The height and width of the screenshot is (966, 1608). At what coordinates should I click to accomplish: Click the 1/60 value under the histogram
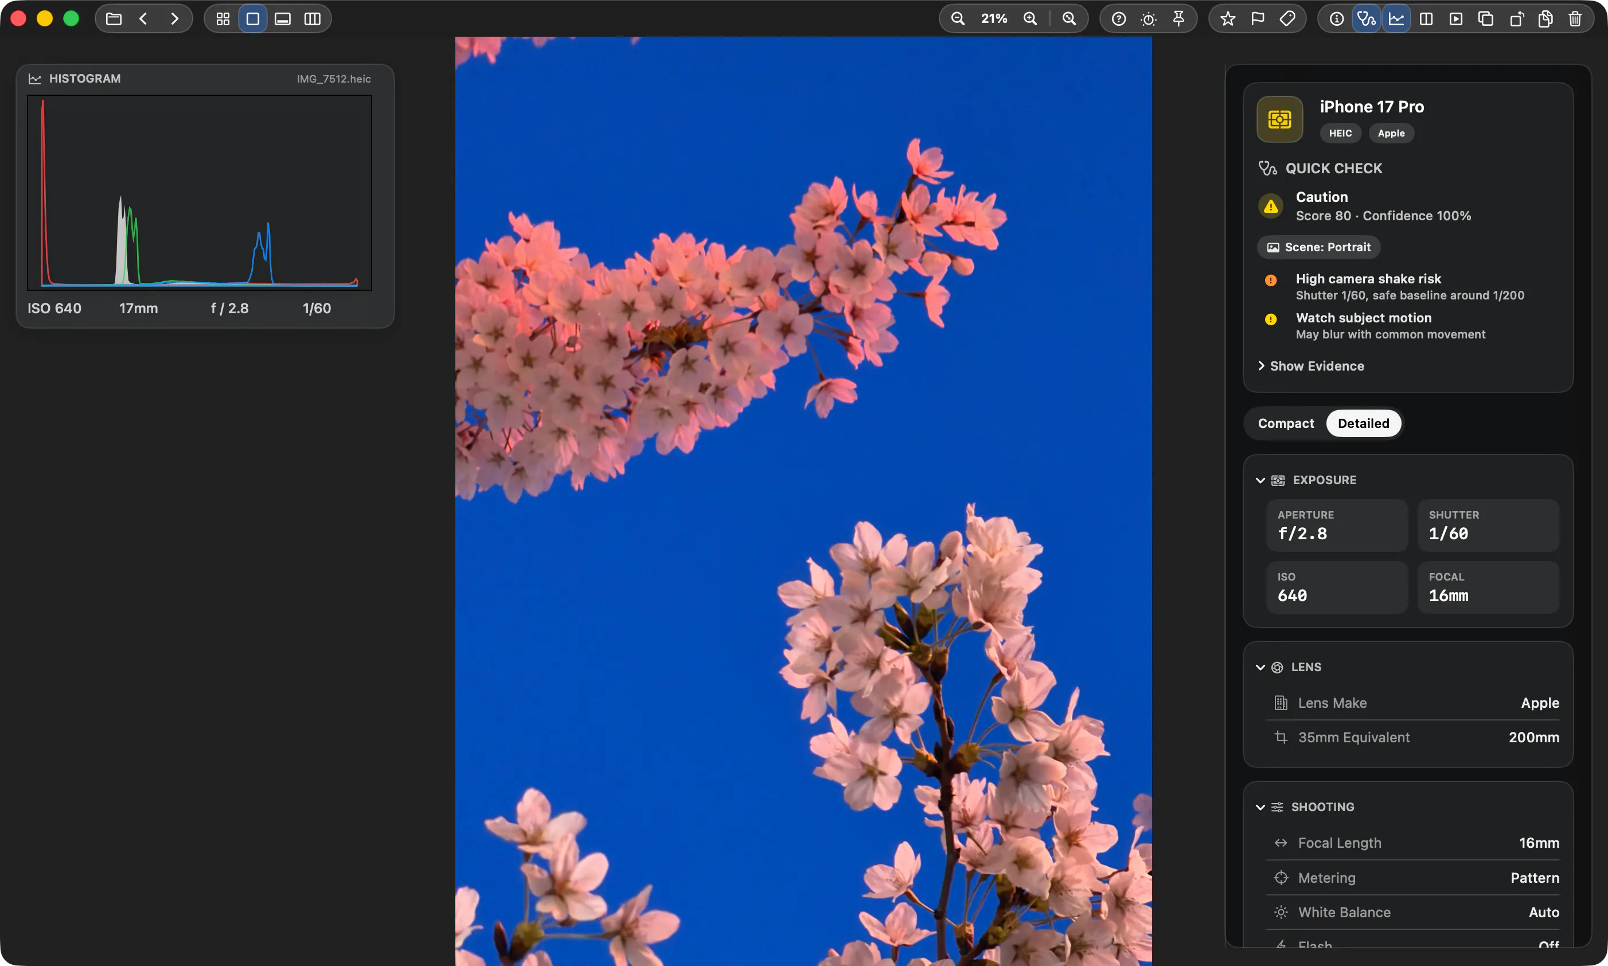317,309
